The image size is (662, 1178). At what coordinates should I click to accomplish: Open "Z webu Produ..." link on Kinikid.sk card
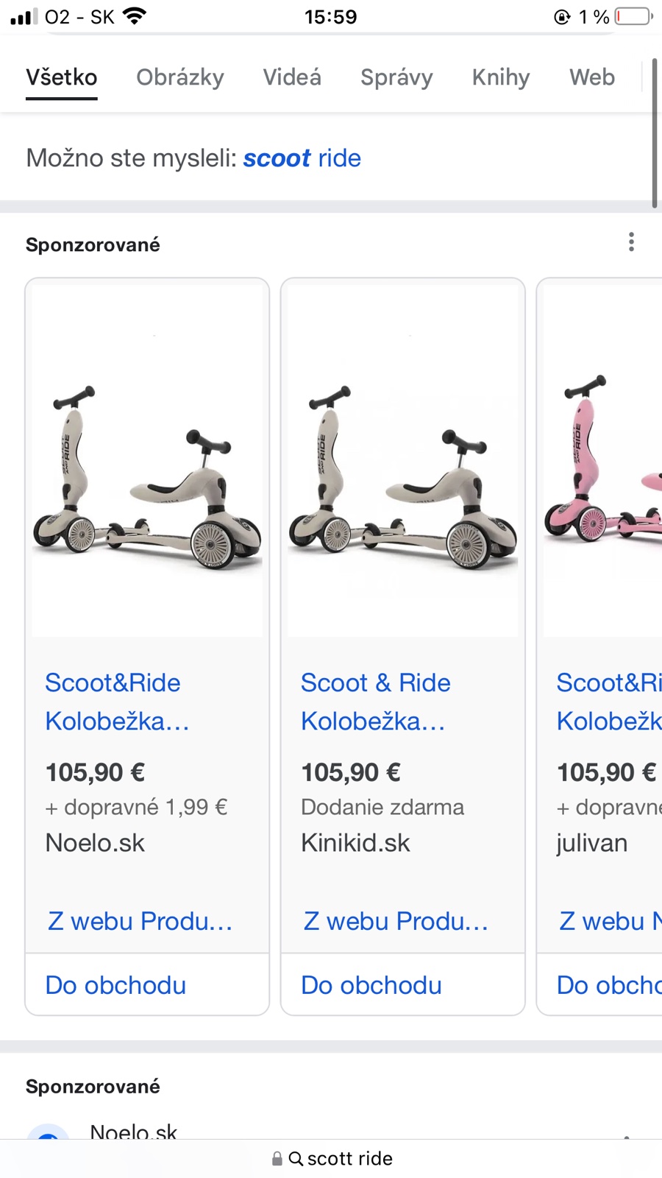396,921
